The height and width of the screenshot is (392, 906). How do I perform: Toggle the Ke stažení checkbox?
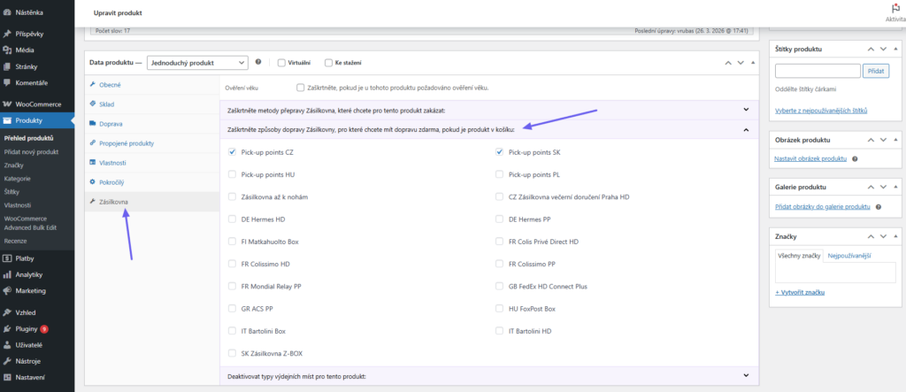coord(328,63)
